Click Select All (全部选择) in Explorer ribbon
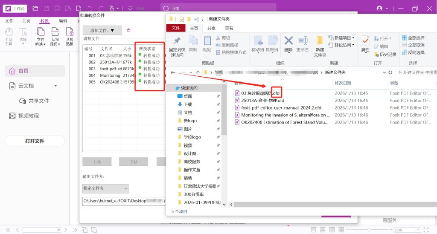The width and height of the screenshot is (437, 234). click(x=413, y=38)
